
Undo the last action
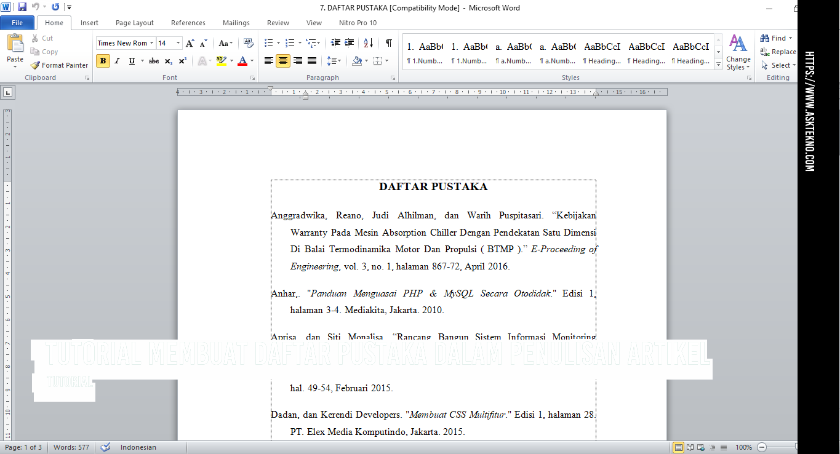(35, 7)
